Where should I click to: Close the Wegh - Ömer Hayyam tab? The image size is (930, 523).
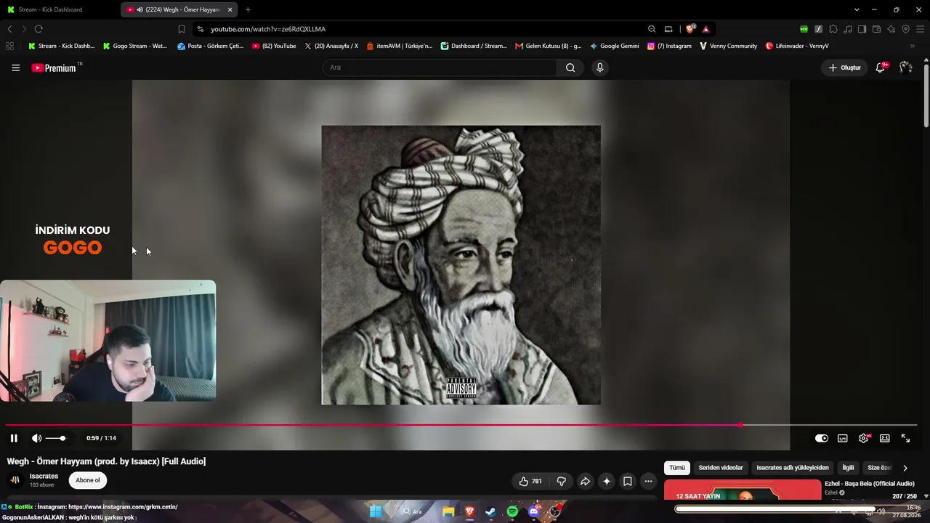230,9
